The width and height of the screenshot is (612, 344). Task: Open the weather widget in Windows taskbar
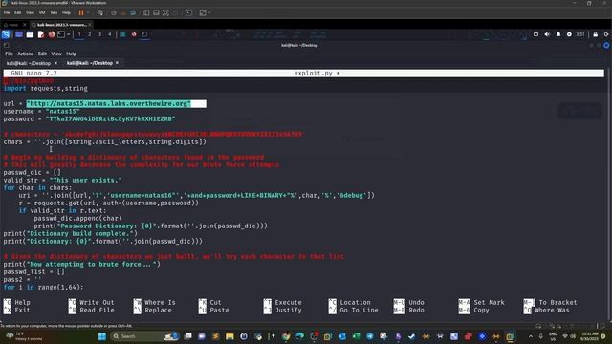(23, 336)
